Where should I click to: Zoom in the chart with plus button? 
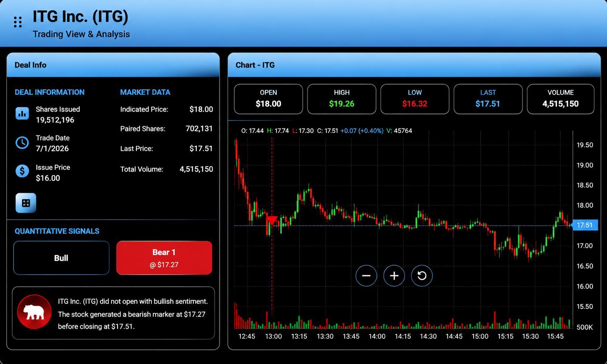pos(394,276)
